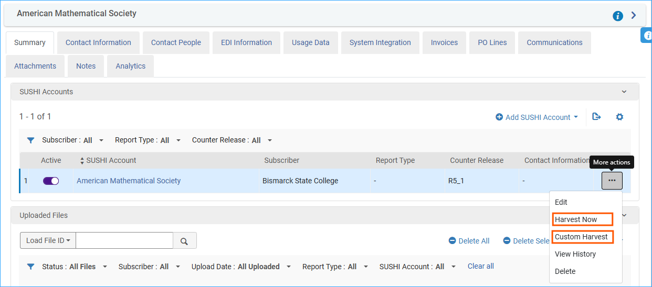Click the Report Type column header

coord(395,160)
